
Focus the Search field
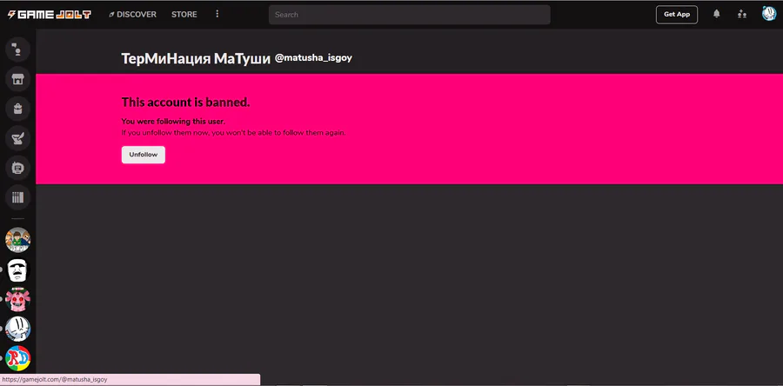click(x=410, y=15)
